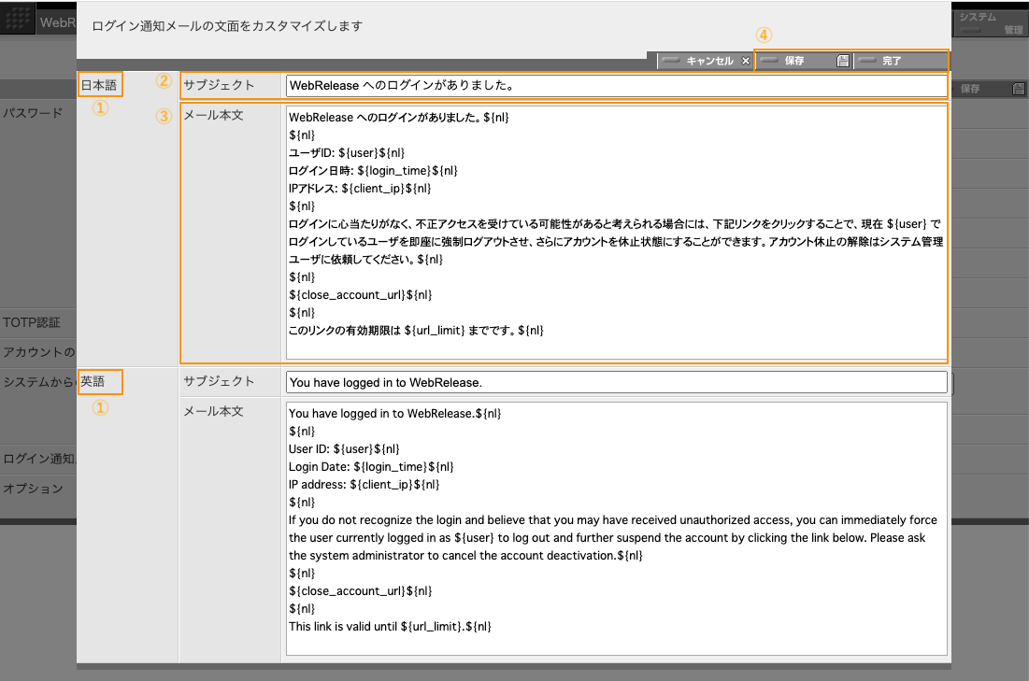The image size is (1029, 681).
Task: Click the circled number 4 marker
Action: click(764, 35)
